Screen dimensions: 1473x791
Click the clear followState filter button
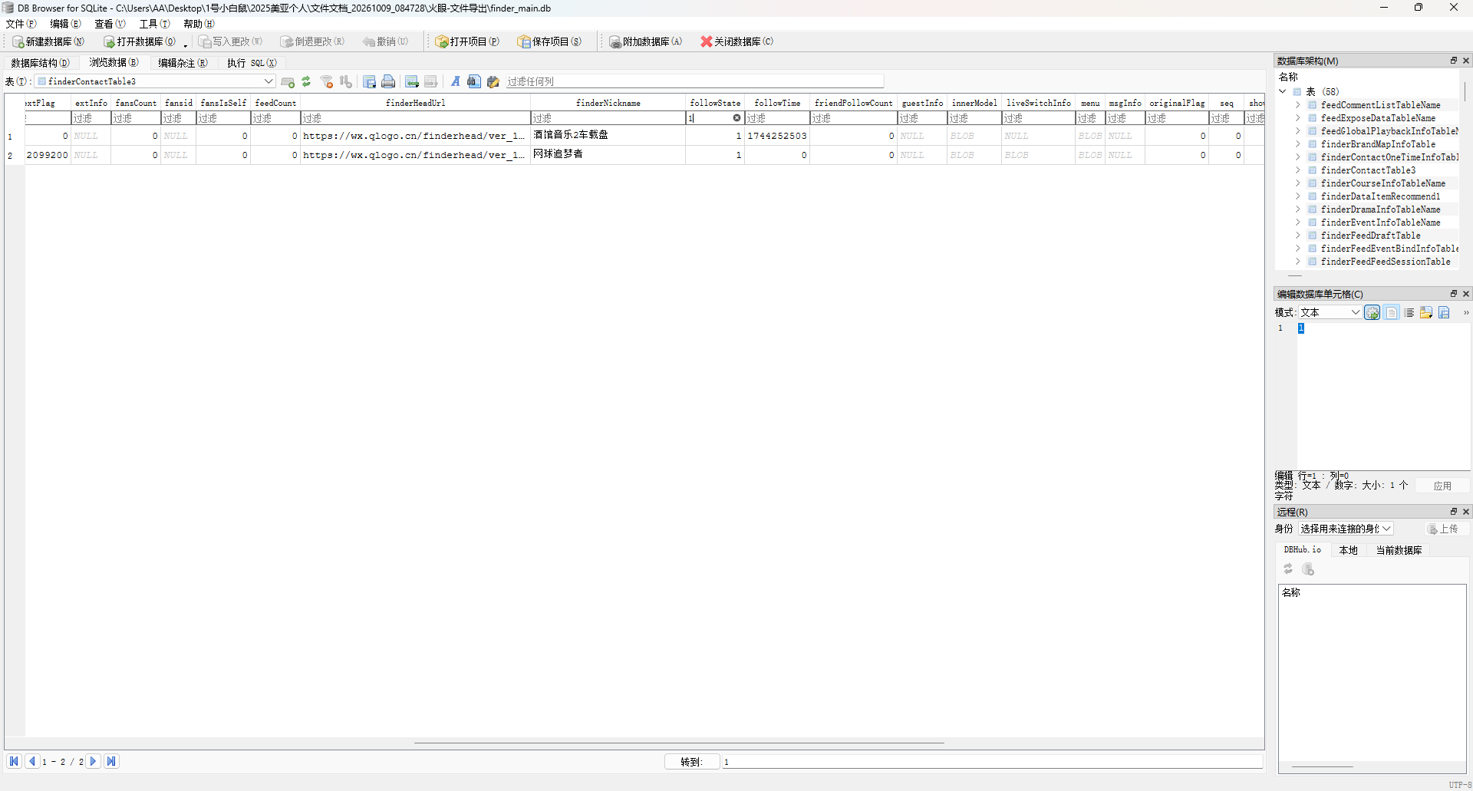736,118
